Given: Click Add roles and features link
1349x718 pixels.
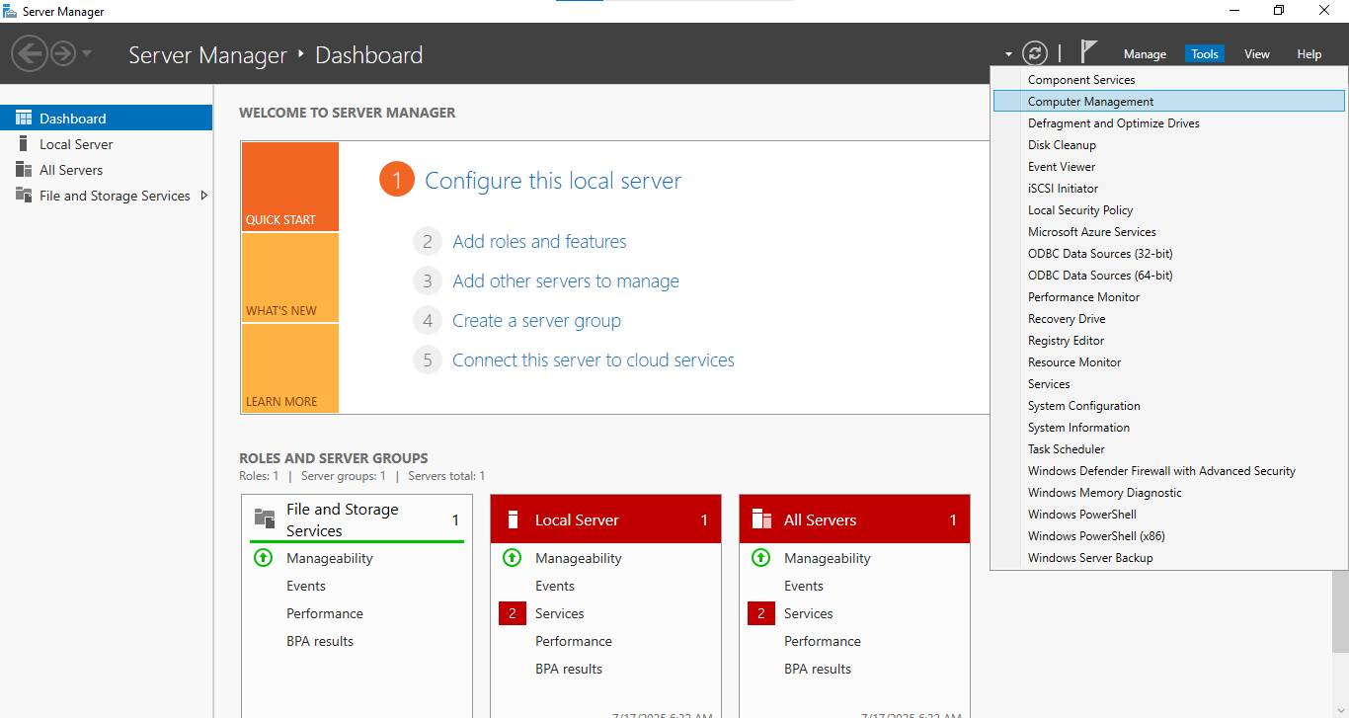Looking at the screenshot, I should pyautogui.click(x=539, y=241).
